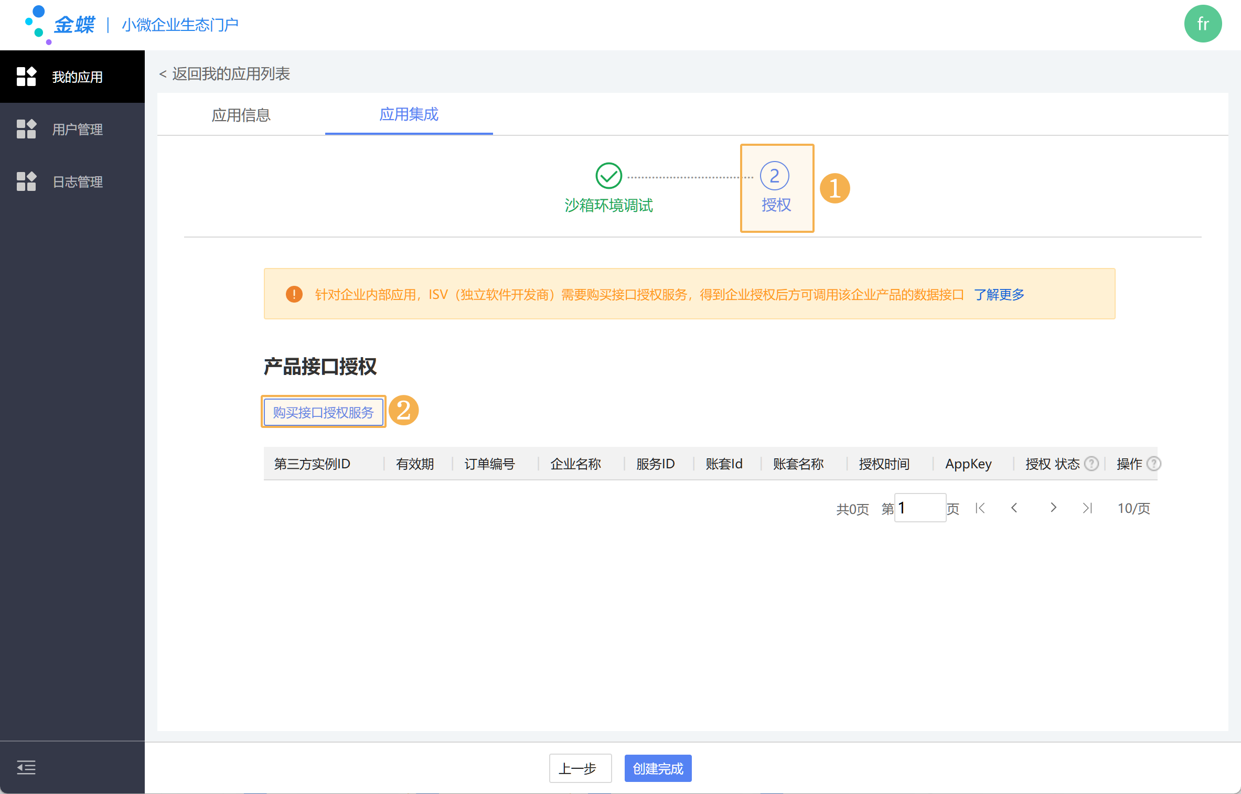Open the 10/页 page size selector
1241x794 pixels.
[1133, 508]
